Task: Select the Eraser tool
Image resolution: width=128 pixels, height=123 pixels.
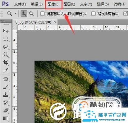Action: click(6, 110)
